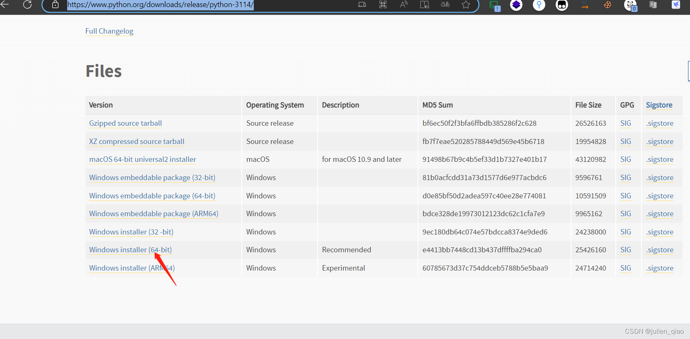
Task: Open .sigstore link for embeddable package (64-bit) row
Action: tap(660, 196)
